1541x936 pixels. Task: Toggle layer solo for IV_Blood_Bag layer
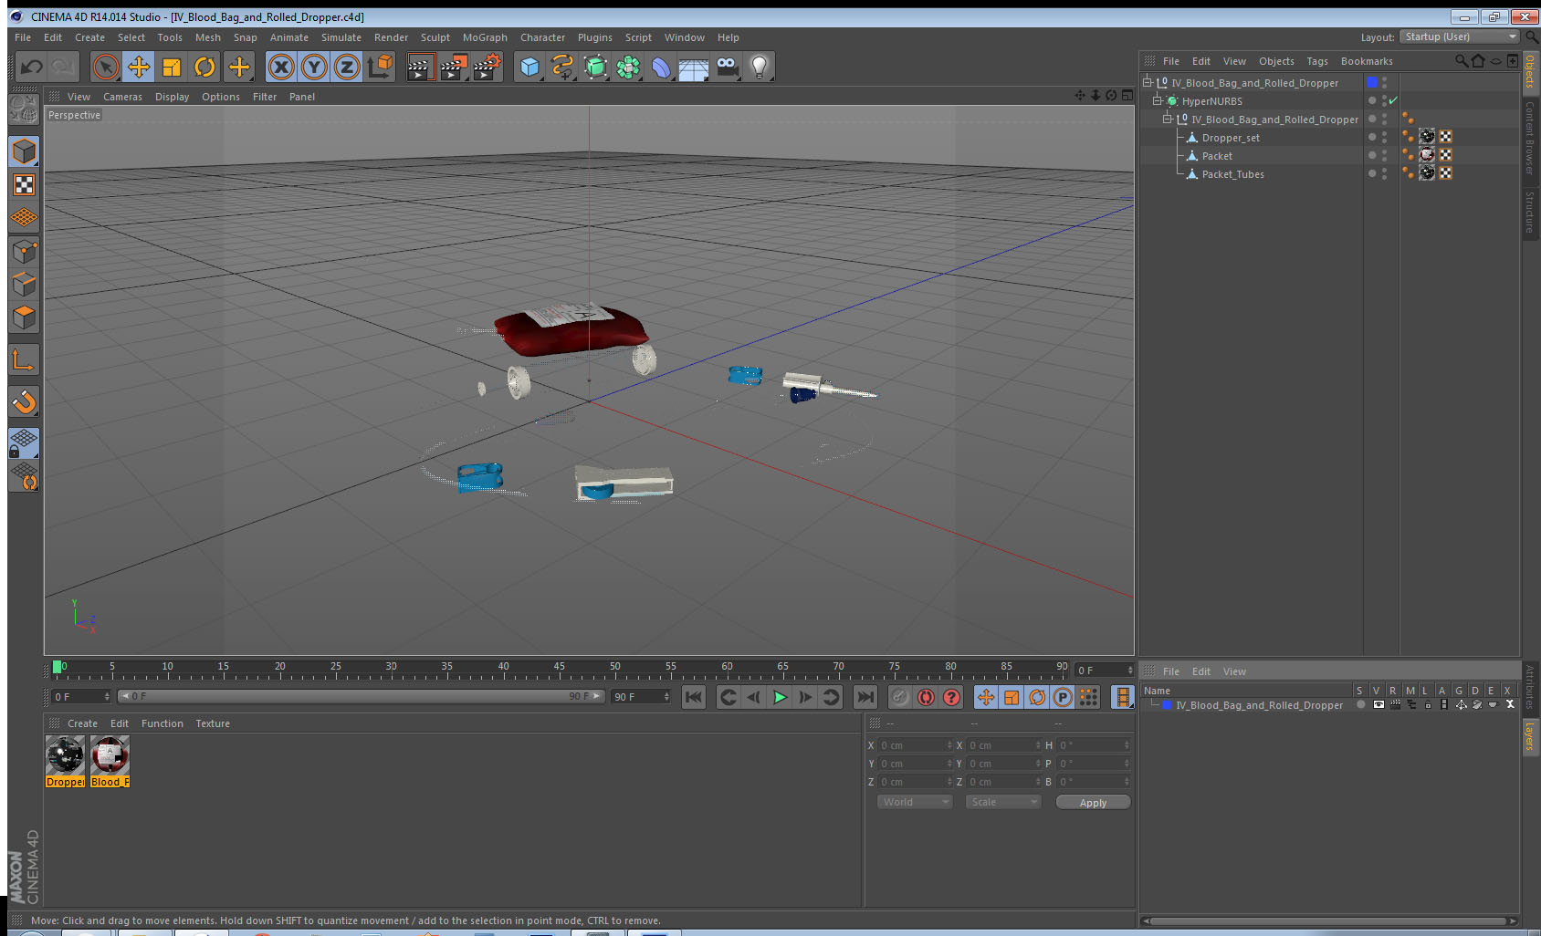tap(1361, 704)
